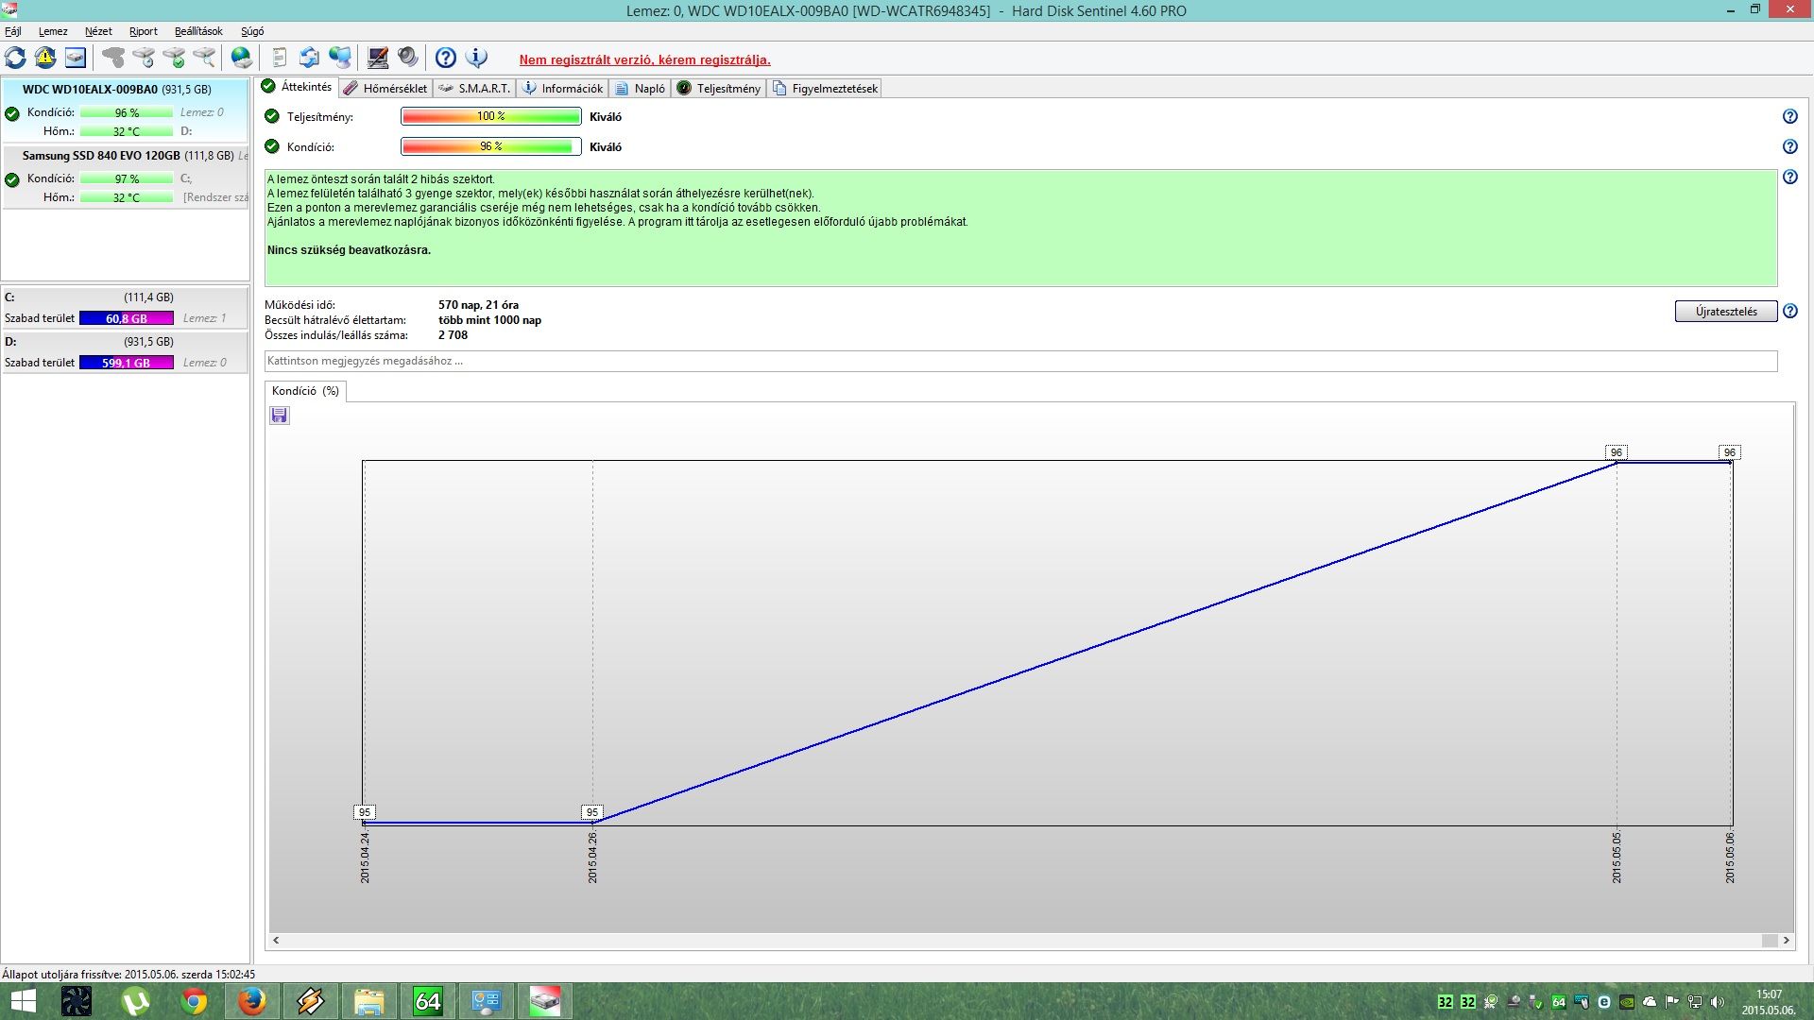
Task: Click the blue refresh arrows toolbar icon
Action: [16, 58]
